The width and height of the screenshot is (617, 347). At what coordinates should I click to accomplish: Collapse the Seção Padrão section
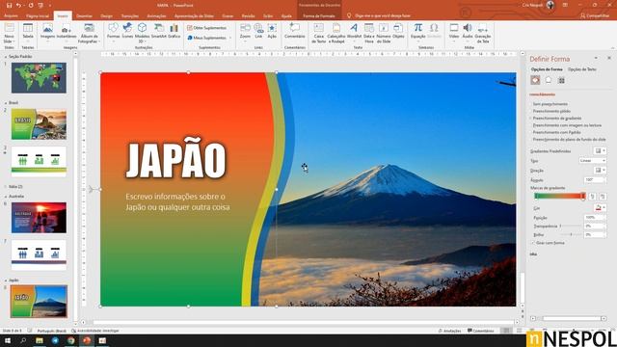6,57
